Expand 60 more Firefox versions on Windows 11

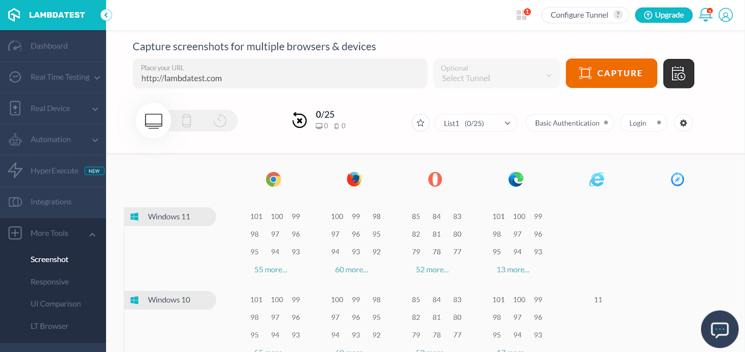(x=352, y=270)
